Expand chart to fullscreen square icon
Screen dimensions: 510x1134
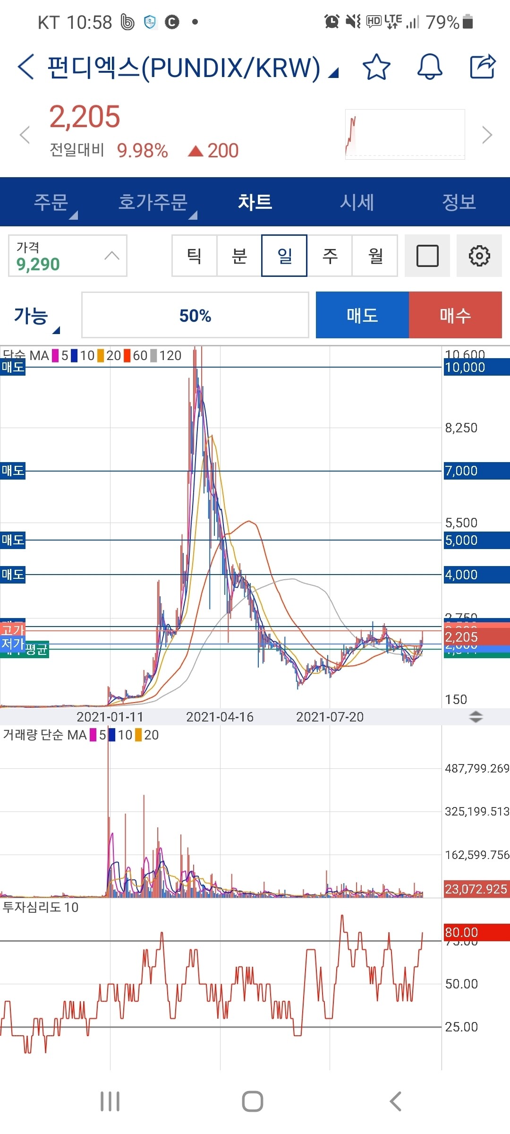point(427,256)
